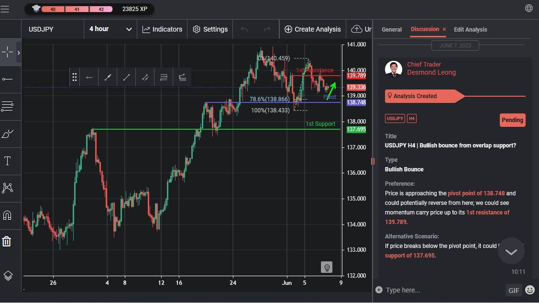Click the plus attachment icon
The image size is (539, 303).
point(379,290)
